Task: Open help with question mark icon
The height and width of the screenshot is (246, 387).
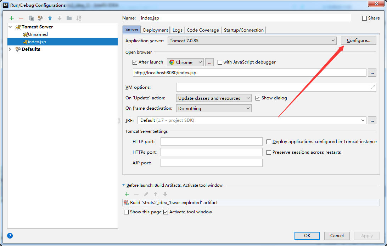Action: pyautogui.click(x=10, y=236)
